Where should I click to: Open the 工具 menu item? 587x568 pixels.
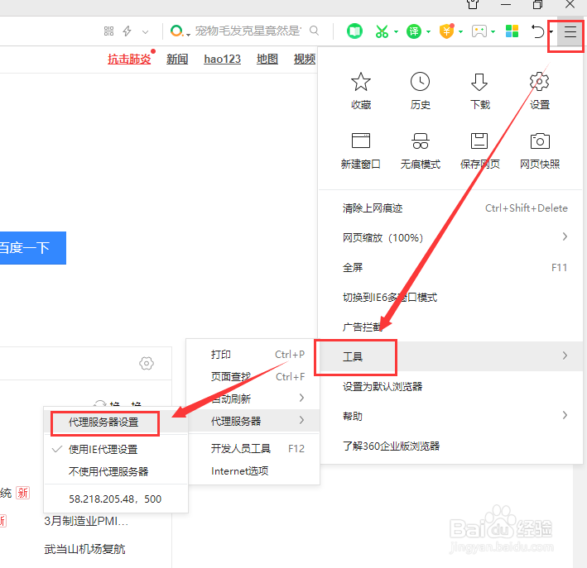point(450,356)
